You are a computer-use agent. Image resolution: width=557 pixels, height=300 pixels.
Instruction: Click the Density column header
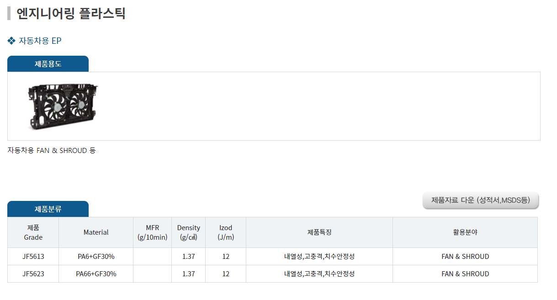click(189, 232)
